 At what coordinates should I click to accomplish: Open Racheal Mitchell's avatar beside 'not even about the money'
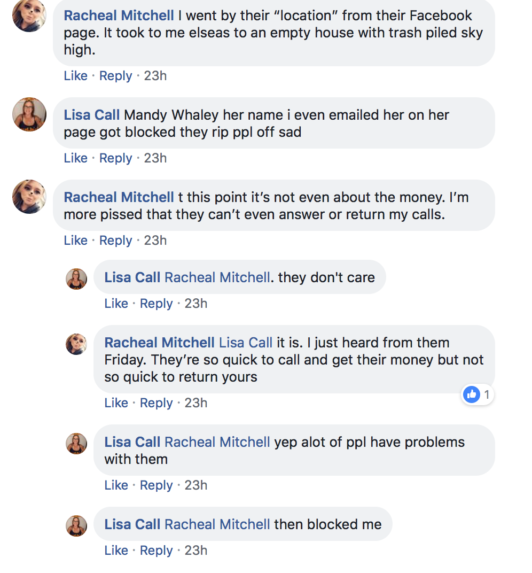tap(29, 197)
